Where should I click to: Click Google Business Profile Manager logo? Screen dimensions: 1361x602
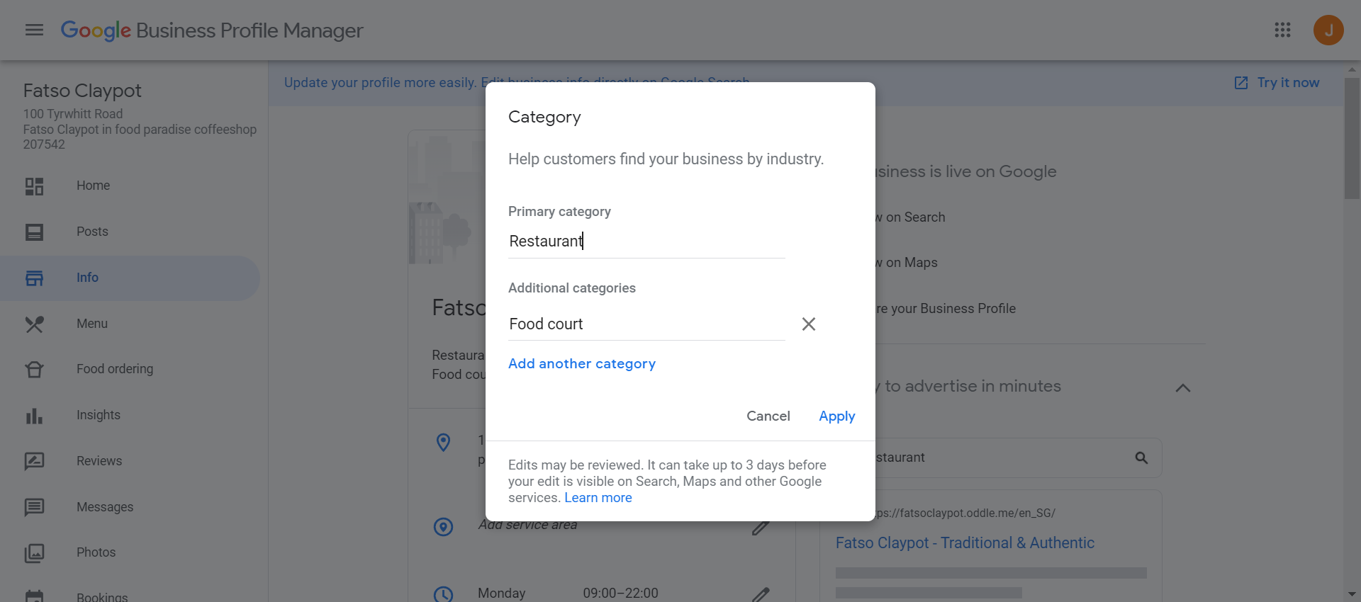click(x=212, y=30)
